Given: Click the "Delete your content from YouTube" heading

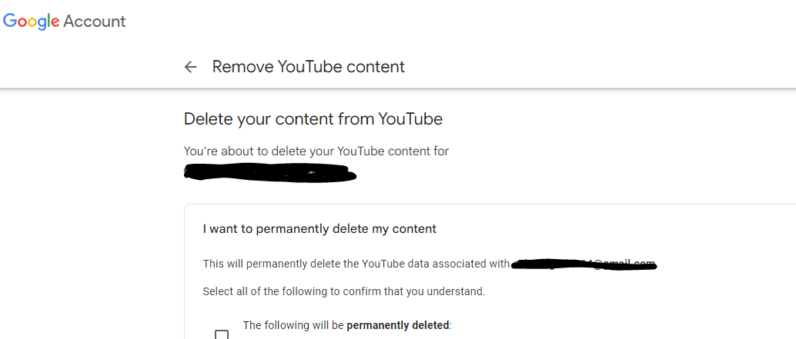Looking at the screenshot, I should point(313,119).
